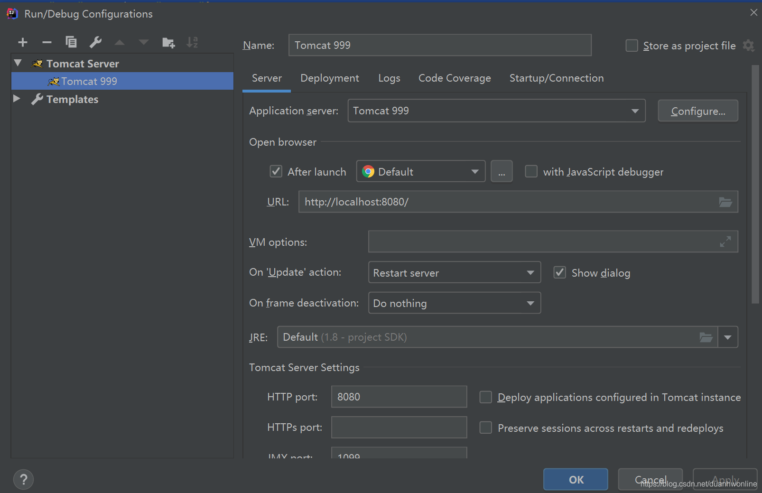This screenshot has height=493, width=762.
Task: Copy the selected configuration
Action: pos(71,42)
